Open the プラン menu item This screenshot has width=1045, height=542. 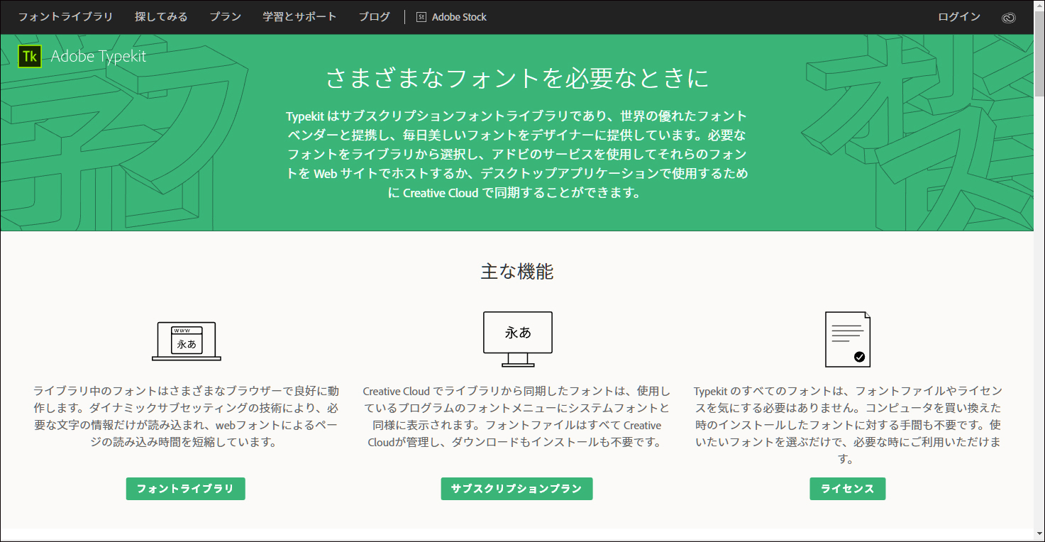225,17
